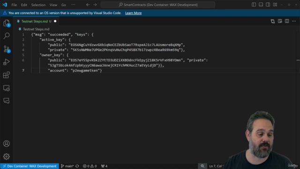This screenshot has width=300, height=169.
Task: Open the Edit menu
Action: click(x=24, y=5)
